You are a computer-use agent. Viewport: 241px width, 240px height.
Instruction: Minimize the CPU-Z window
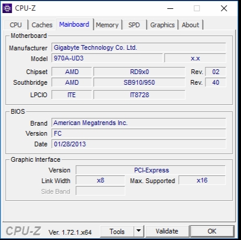(x=170, y=8)
